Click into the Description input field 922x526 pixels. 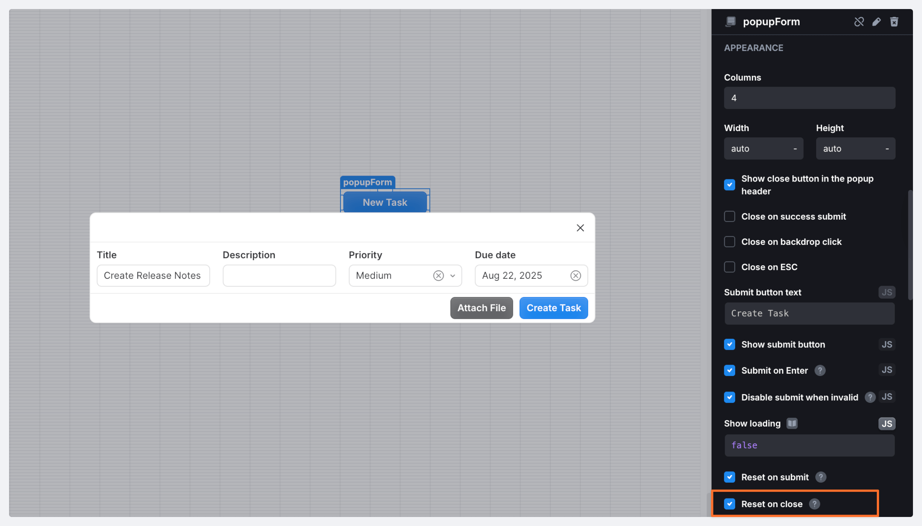[x=279, y=276]
